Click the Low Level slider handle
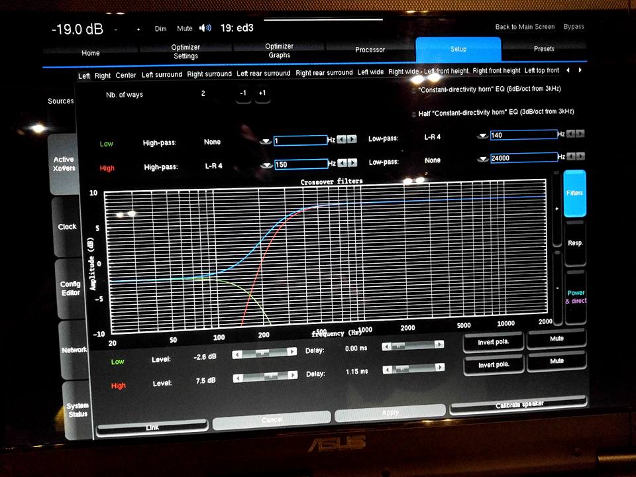636x477 pixels. click(262, 353)
